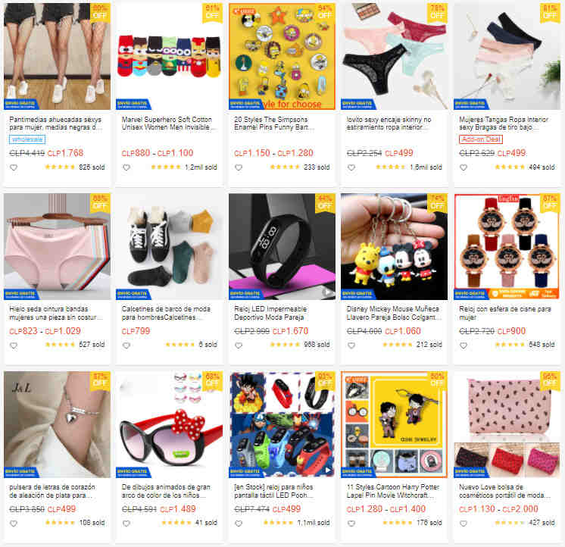Click star rating on Calcetines de barco item
Image resolution: width=565 pixels, height=547 pixels.
click(x=179, y=345)
